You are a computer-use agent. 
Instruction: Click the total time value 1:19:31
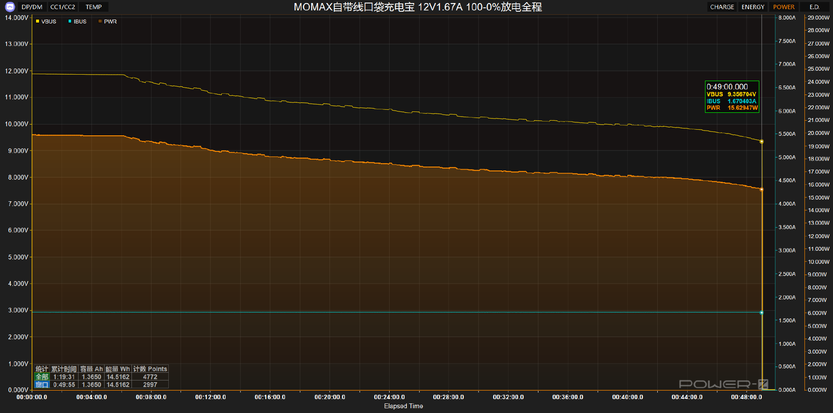tap(64, 377)
